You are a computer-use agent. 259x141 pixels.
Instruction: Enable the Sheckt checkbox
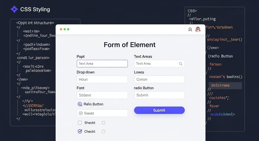tap(80, 123)
